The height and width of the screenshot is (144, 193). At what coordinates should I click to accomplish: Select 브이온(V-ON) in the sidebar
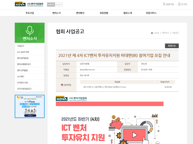[30, 83]
